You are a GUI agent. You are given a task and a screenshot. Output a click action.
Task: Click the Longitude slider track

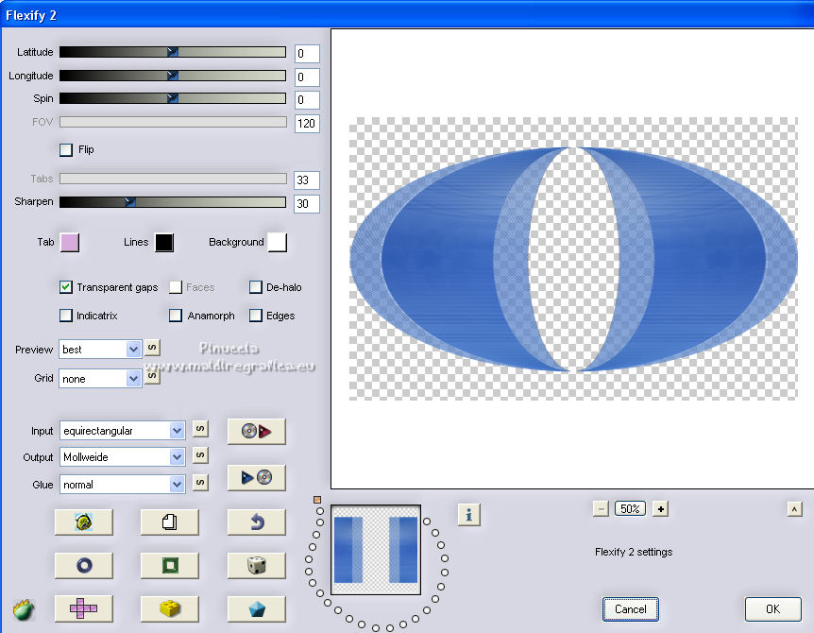(173, 76)
